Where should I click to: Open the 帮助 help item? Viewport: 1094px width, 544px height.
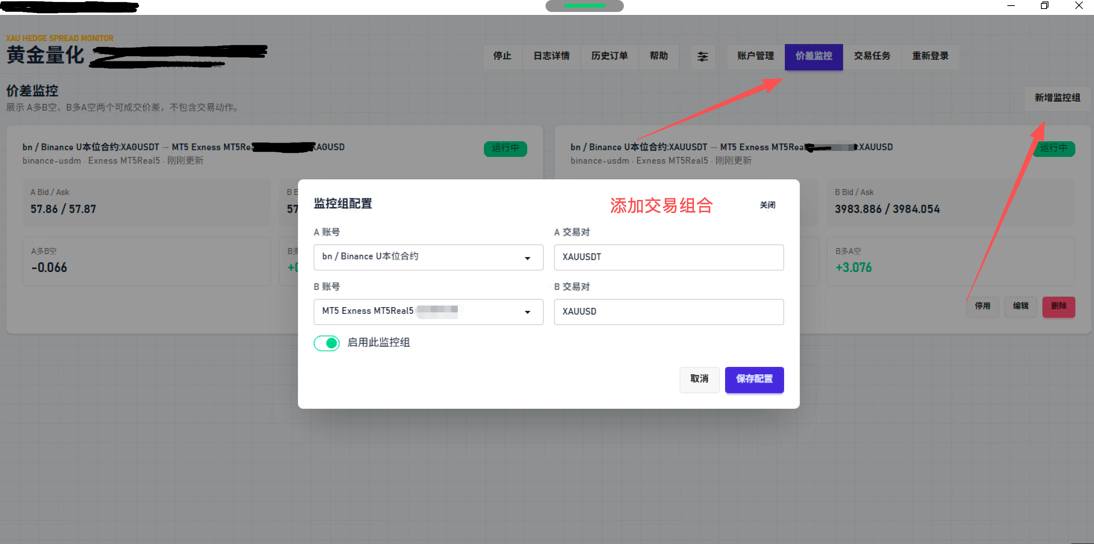(x=658, y=56)
